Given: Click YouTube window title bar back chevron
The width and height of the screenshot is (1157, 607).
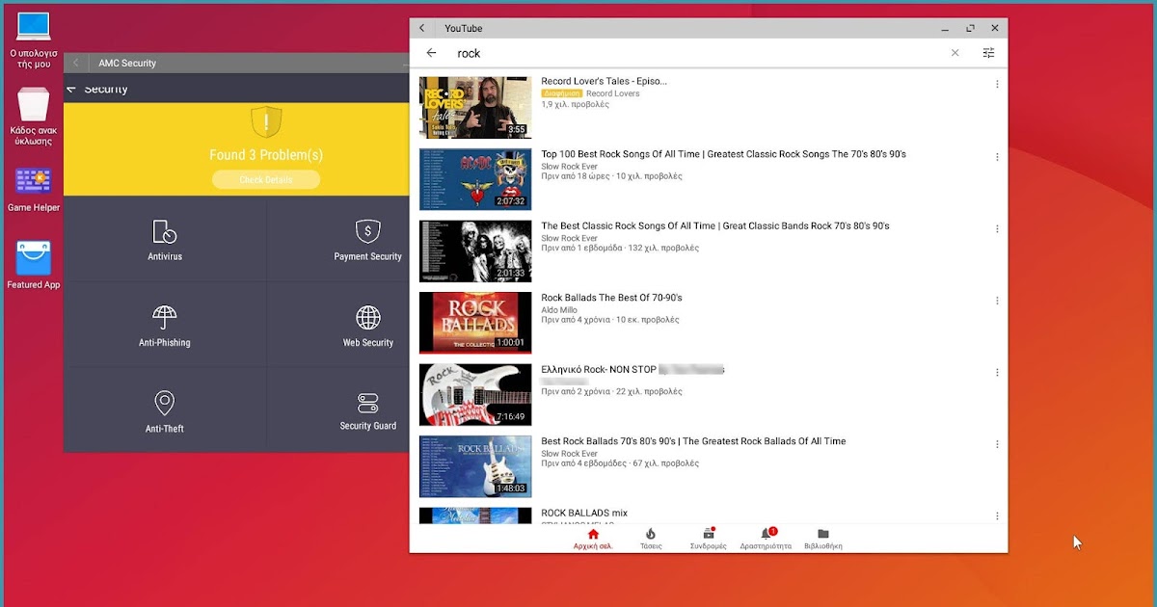Looking at the screenshot, I should coord(422,28).
